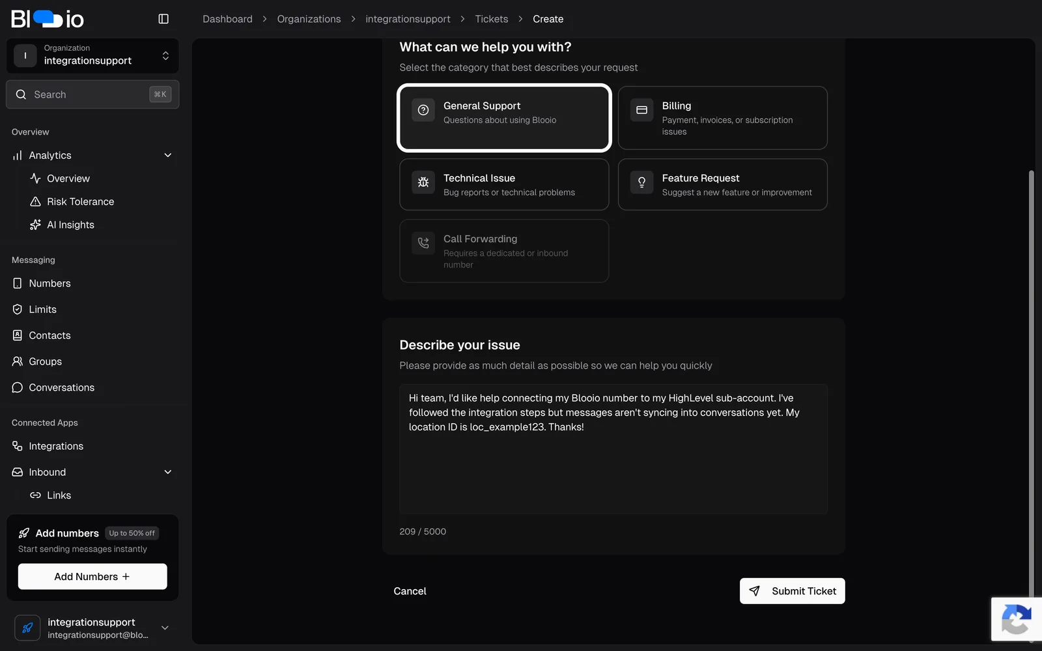Click the Billing credit card icon
The height and width of the screenshot is (651, 1042).
click(x=641, y=110)
